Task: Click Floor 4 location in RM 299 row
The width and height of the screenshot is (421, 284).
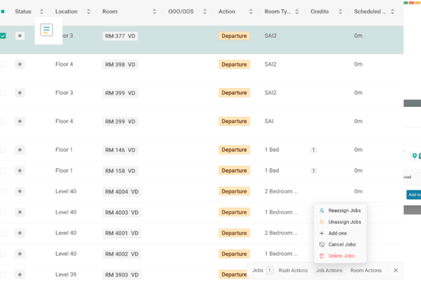Action: (64, 121)
